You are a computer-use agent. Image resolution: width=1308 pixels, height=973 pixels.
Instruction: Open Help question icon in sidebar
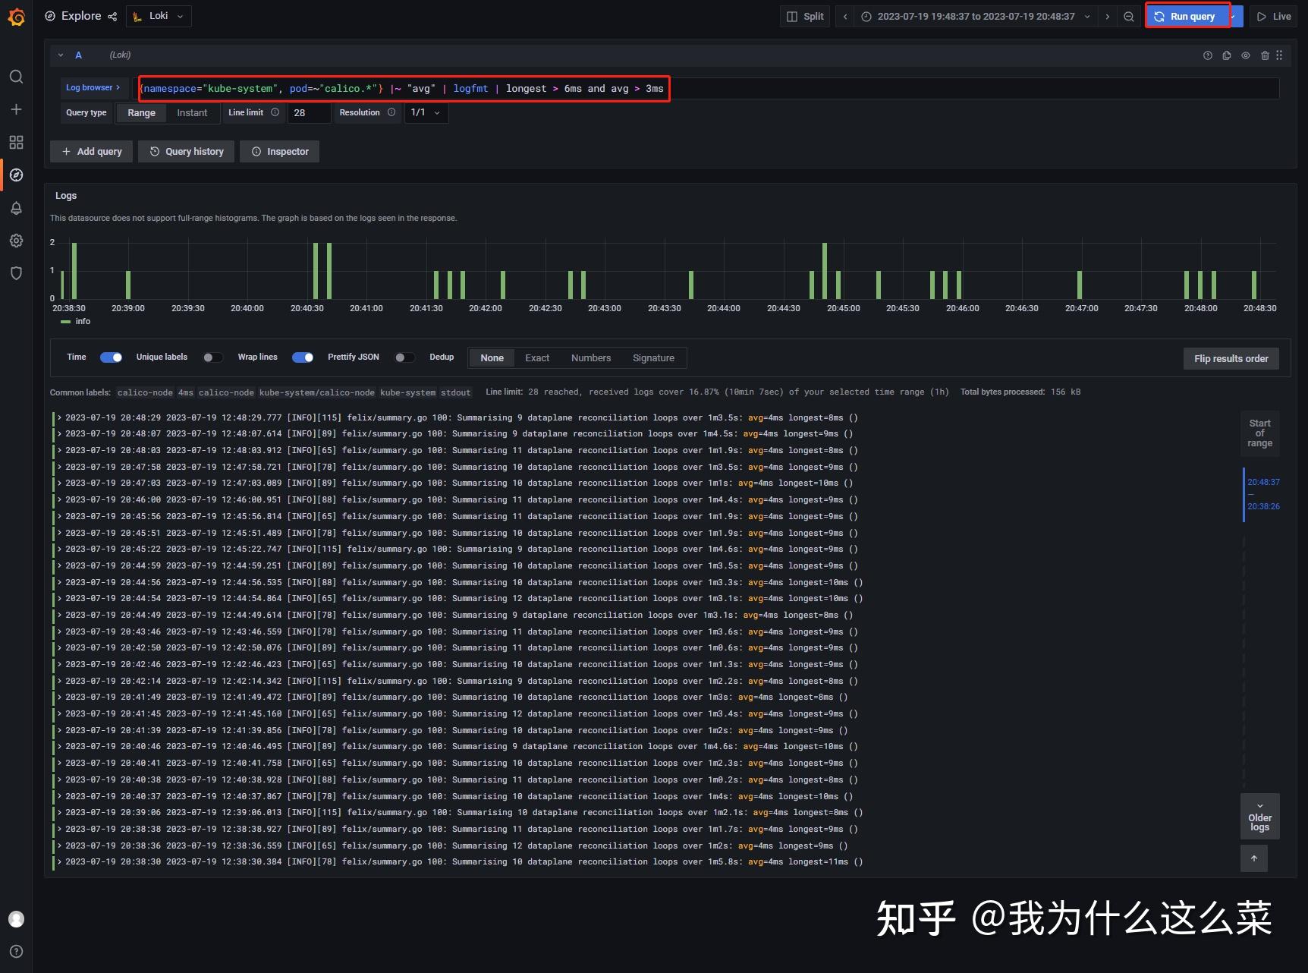[16, 952]
